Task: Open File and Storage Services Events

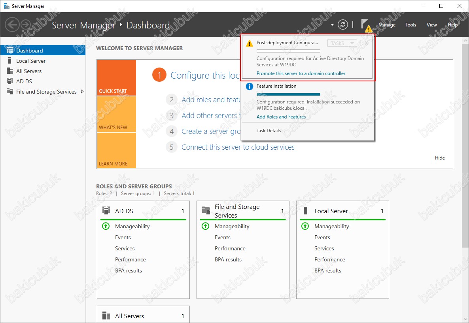Action: pyautogui.click(x=223, y=237)
